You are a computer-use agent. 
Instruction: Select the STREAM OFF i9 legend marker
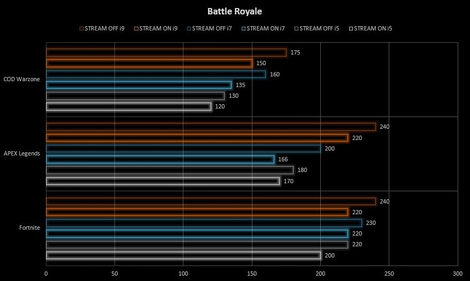81,29
